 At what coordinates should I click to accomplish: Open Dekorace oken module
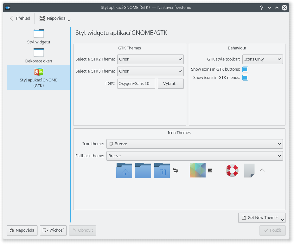(39, 55)
